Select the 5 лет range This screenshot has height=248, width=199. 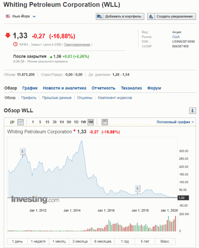(145, 241)
